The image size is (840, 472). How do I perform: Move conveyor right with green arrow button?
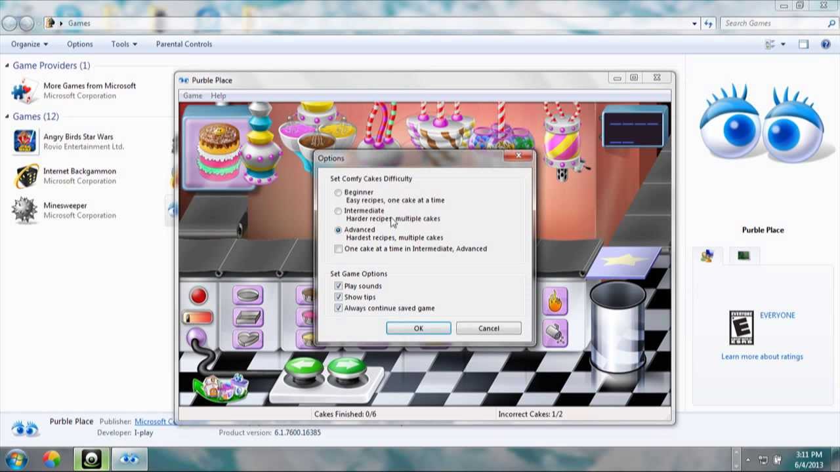346,370
